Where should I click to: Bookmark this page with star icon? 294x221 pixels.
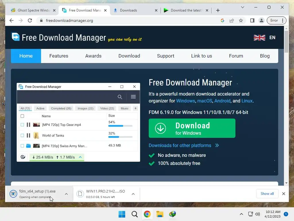(241, 20)
